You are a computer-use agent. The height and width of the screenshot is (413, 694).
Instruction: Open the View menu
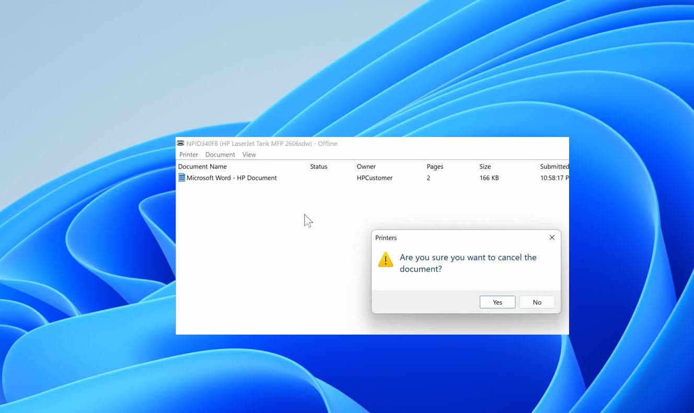point(249,155)
